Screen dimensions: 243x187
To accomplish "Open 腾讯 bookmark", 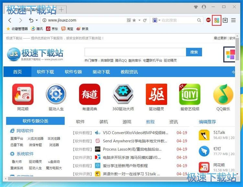I will [x=37, y=29].
